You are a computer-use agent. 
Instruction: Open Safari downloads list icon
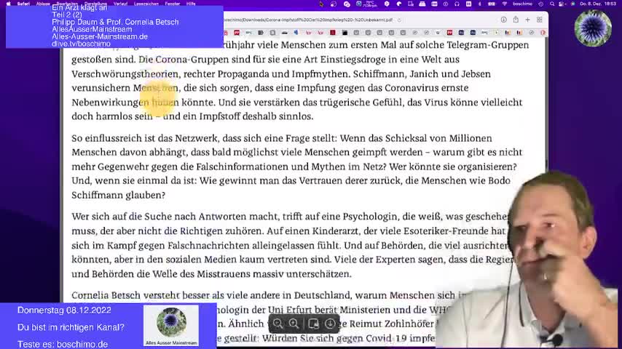[x=504, y=20]
